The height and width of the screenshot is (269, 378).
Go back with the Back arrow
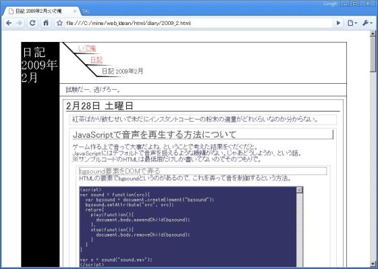pyautogui.click(x=9, y=23)
